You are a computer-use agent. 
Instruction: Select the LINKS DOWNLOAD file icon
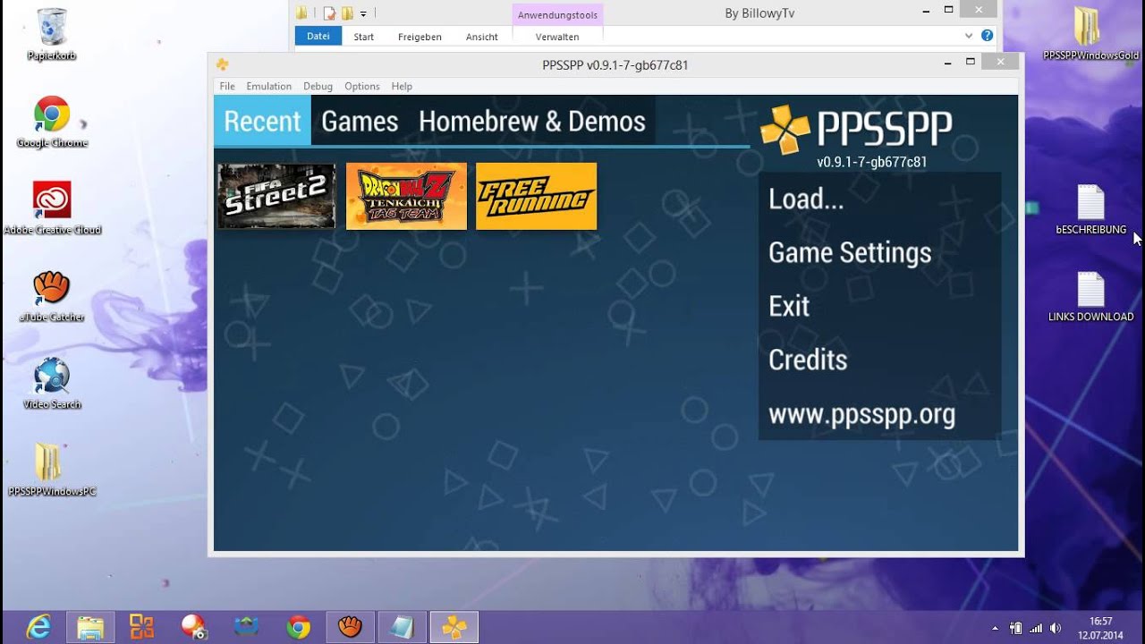click(x=1090, y=297)
